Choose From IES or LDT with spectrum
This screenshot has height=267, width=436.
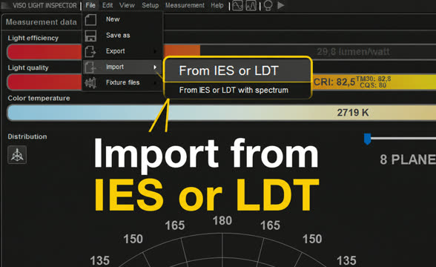[237, 90]
